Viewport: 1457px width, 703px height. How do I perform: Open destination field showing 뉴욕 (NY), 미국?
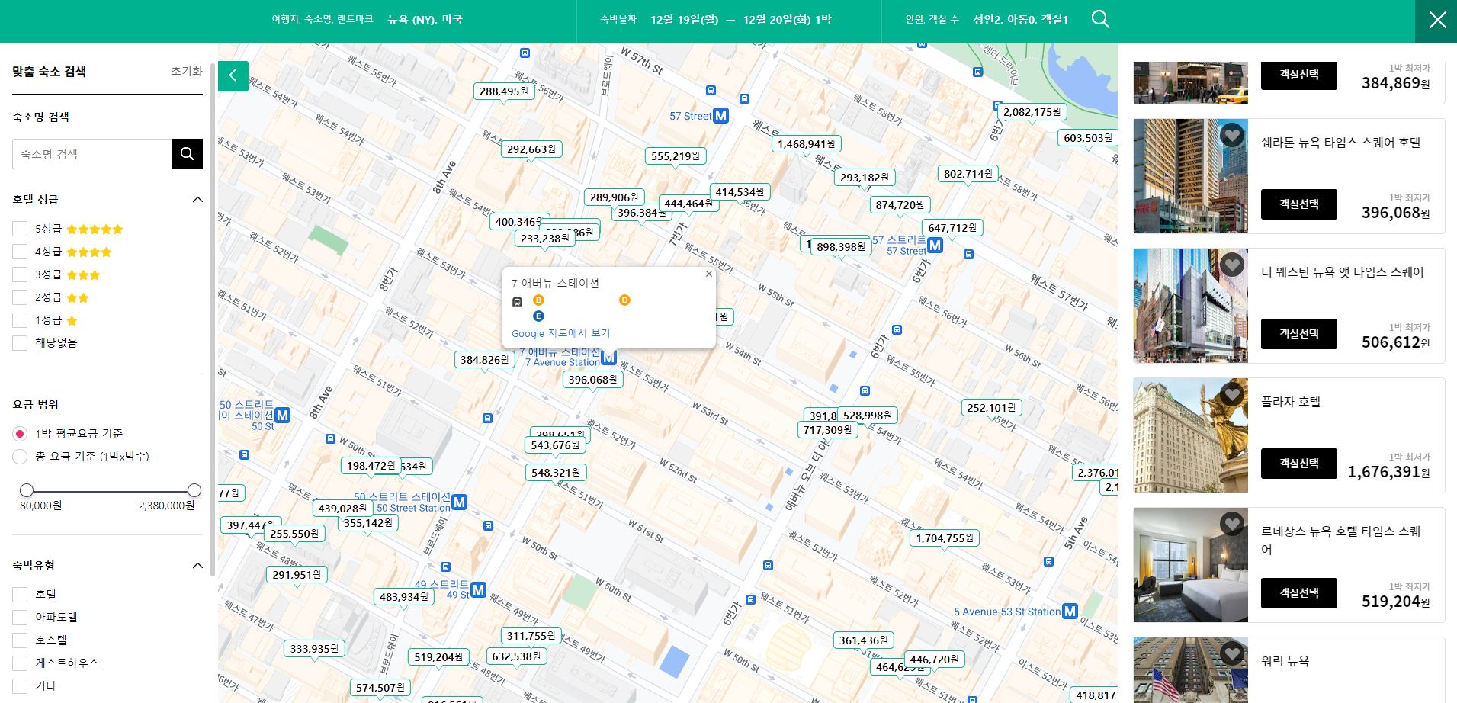click(425, 20)
